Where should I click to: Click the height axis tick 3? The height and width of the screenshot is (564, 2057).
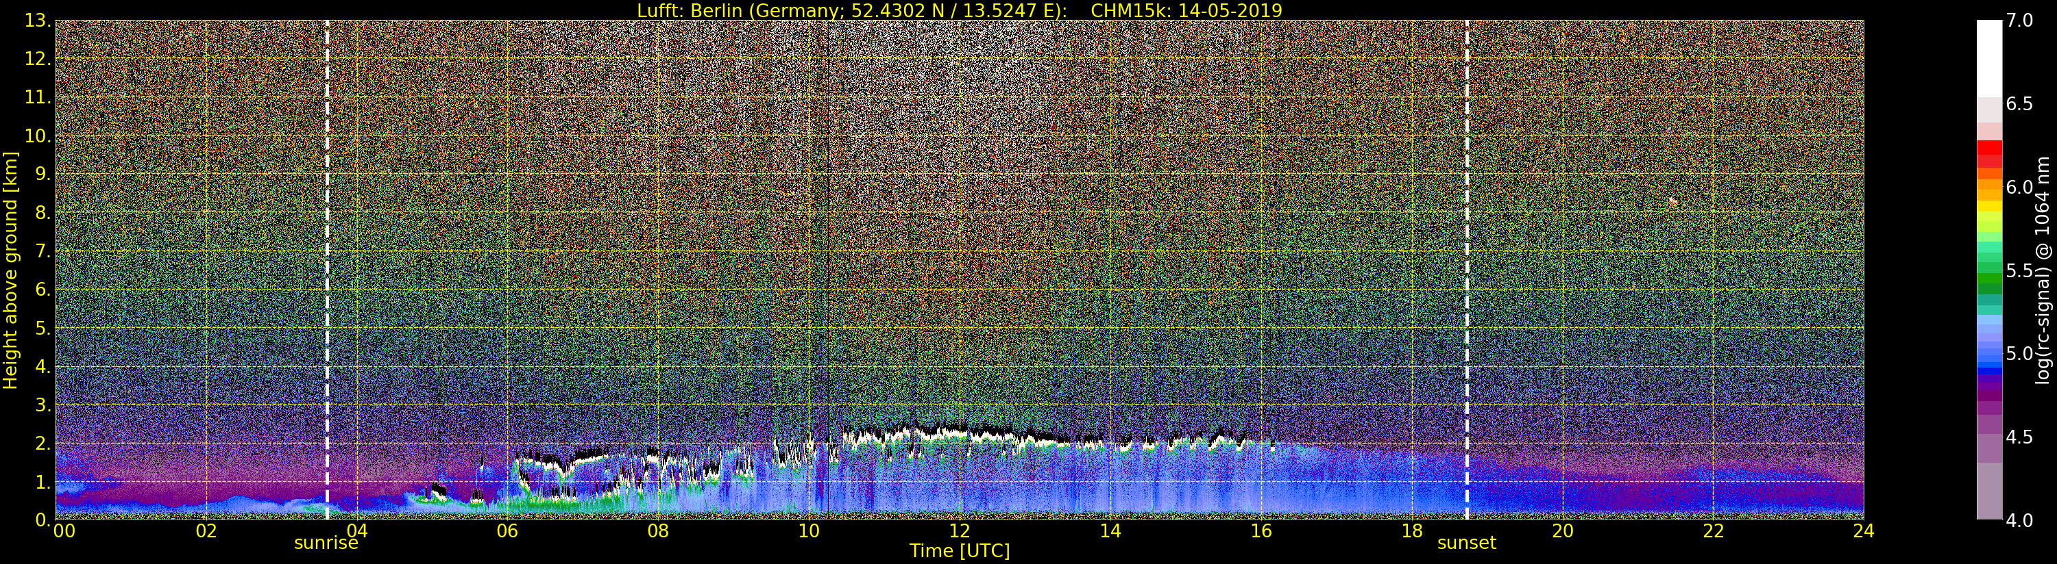click(x=42, y=405)
